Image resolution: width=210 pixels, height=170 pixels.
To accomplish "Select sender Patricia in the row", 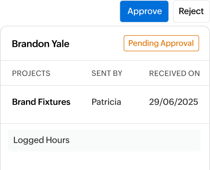I will tap(106, 102).
